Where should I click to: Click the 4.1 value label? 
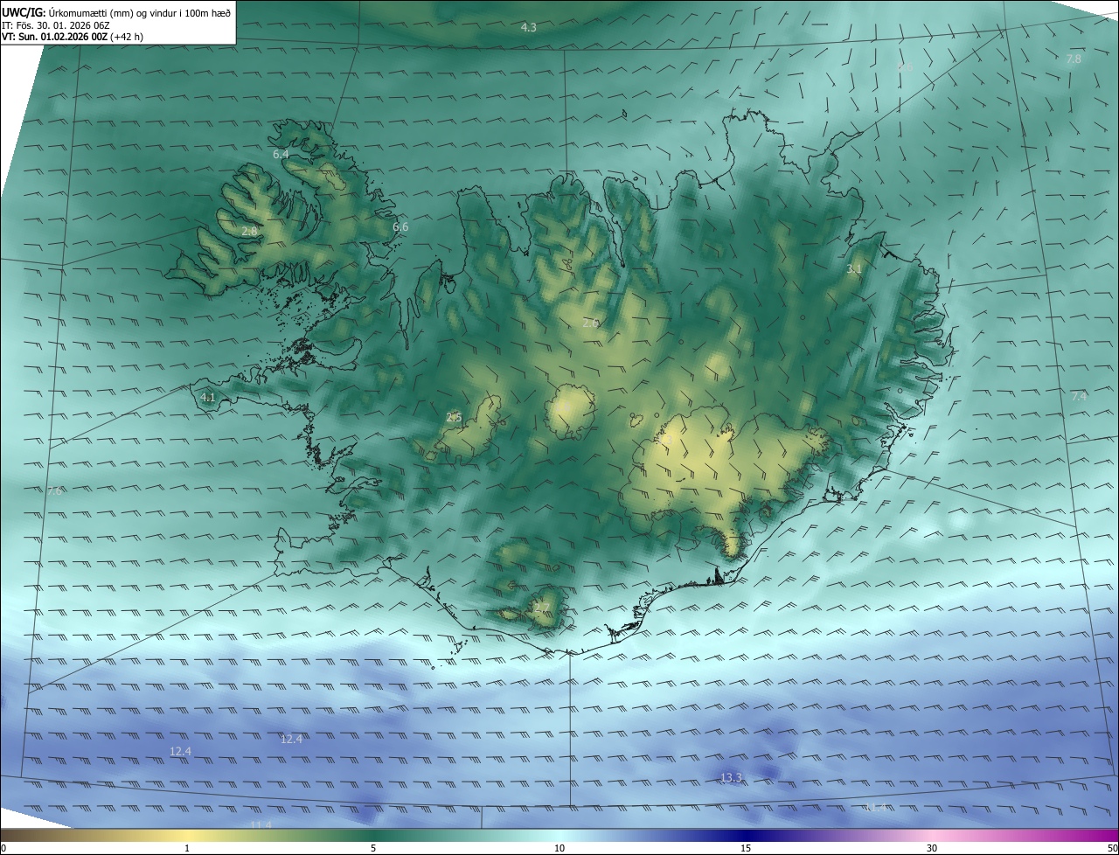pyautogui.click(x=207, y=397)
